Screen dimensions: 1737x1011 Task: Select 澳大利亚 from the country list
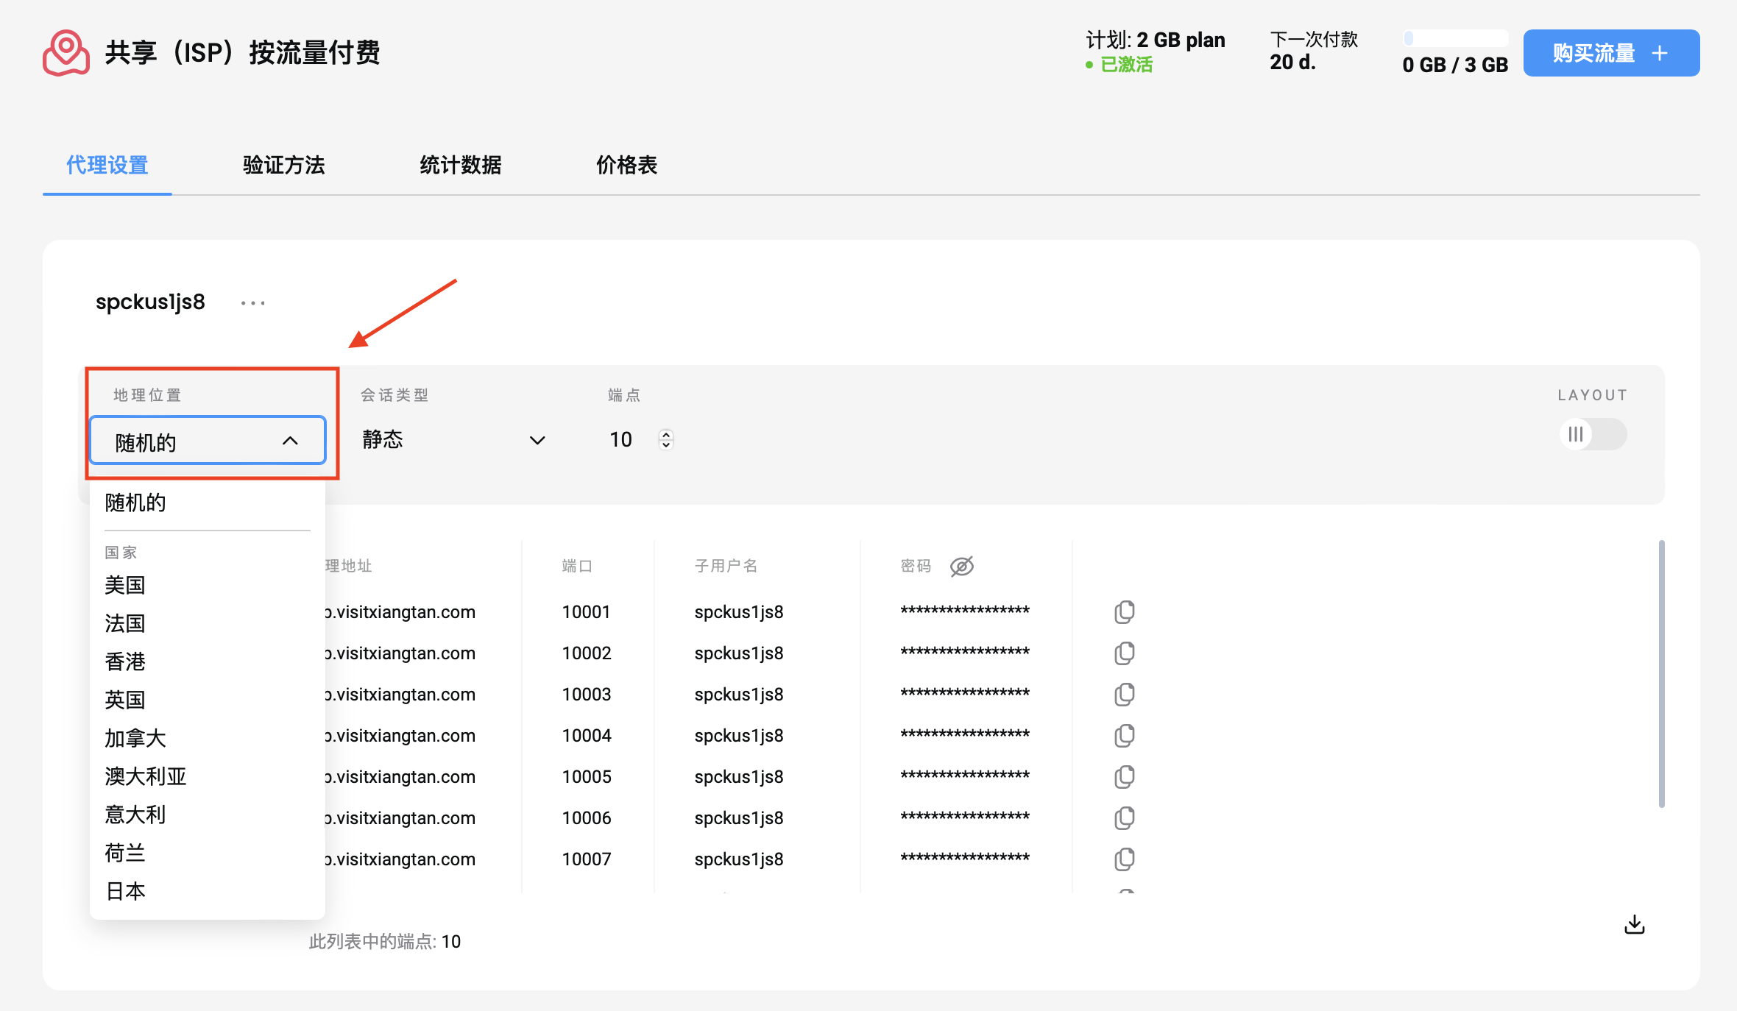click(x=146, y=777)
